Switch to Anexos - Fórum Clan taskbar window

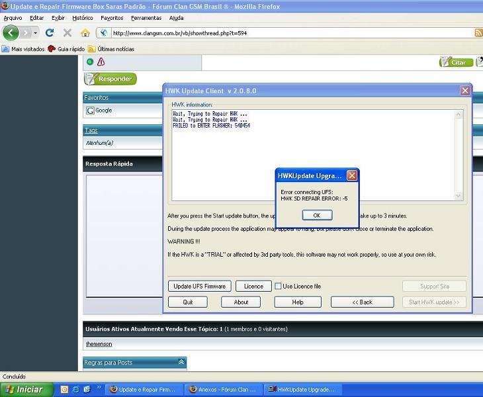pyautogui.click(x=224, y=390)
